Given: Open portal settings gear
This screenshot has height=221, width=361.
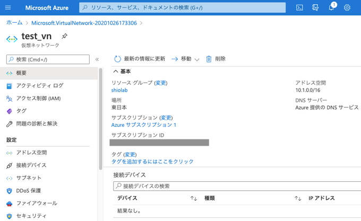Looking at the screenshot, I should 347,7.
